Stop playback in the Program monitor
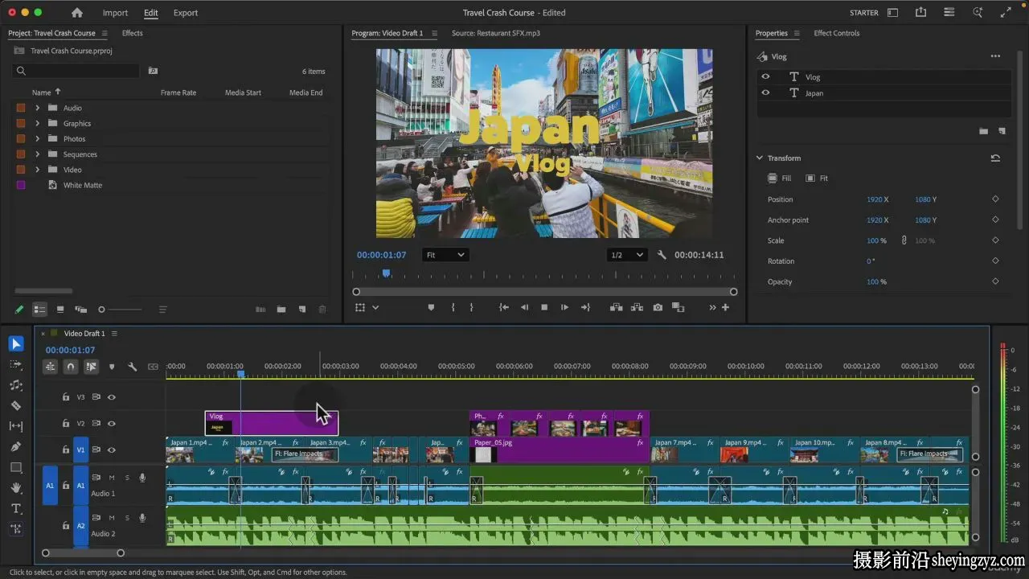Viewport: 1029px width, 579px height. [x=544, y=307]
